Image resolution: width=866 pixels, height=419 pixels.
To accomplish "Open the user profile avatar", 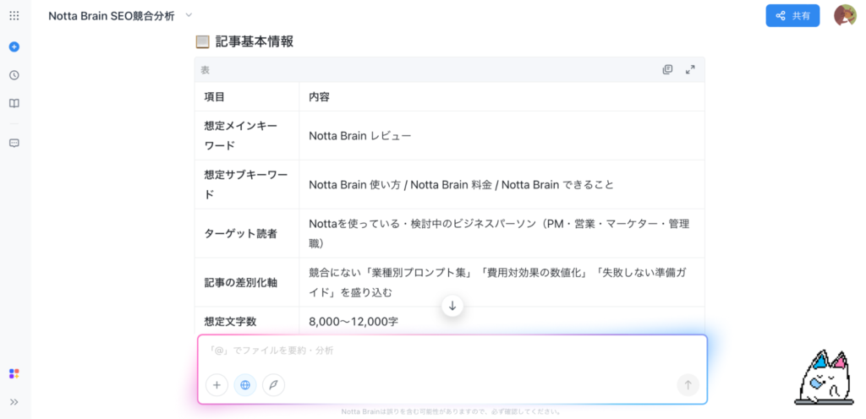I will click(845, 15).
